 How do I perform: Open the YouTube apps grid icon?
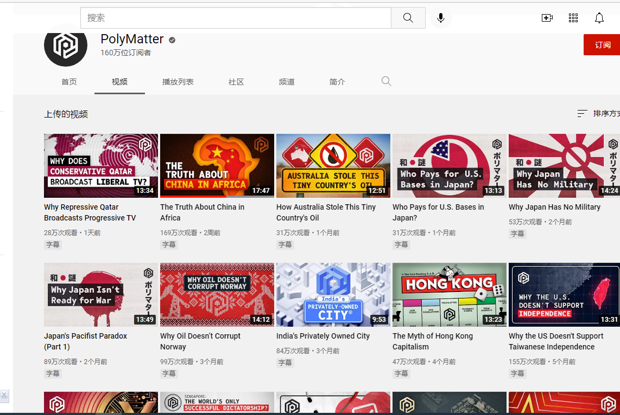tap(573, 18)
